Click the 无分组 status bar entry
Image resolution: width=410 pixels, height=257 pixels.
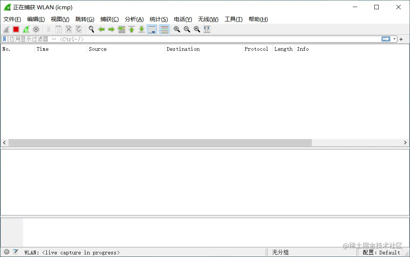click(280, 252)
